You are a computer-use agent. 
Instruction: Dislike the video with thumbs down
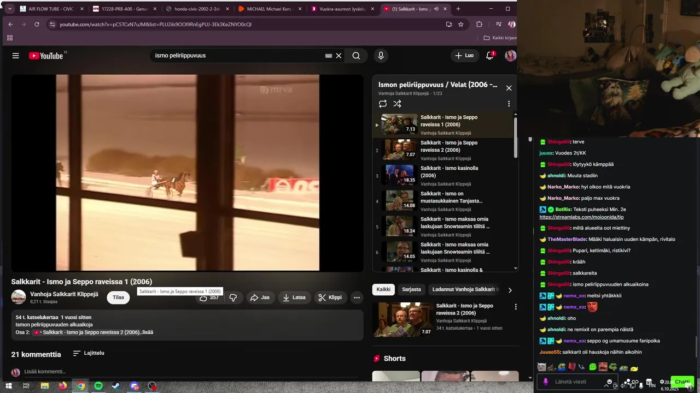233,297
